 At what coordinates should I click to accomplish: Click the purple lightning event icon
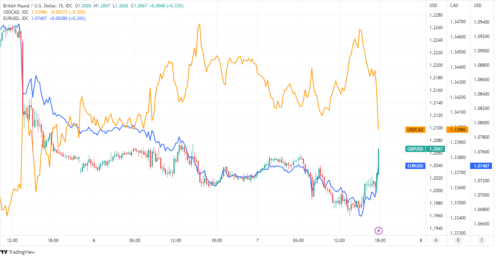379,231
